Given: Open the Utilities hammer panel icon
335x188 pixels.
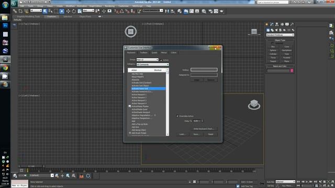Looking at the screenshot, I should tap(292, 25).
